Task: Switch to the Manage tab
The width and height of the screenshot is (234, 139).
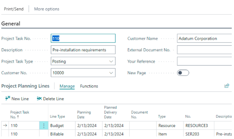Action: (x=67, y=86)
